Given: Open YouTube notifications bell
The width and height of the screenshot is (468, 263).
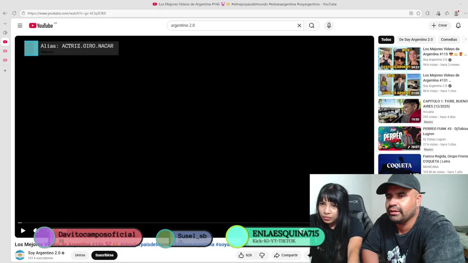Looking at the screenshot, I should click(x=458, y=25).
